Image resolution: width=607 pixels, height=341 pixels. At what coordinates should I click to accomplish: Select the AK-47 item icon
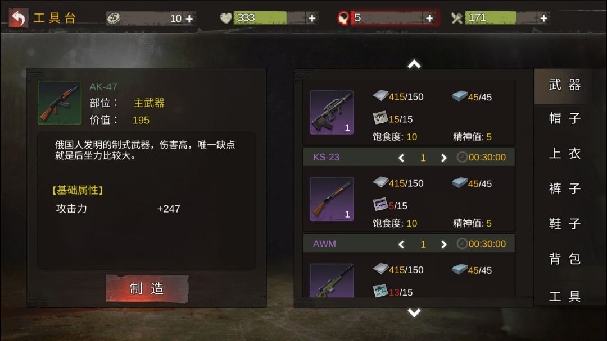[60, 103]
